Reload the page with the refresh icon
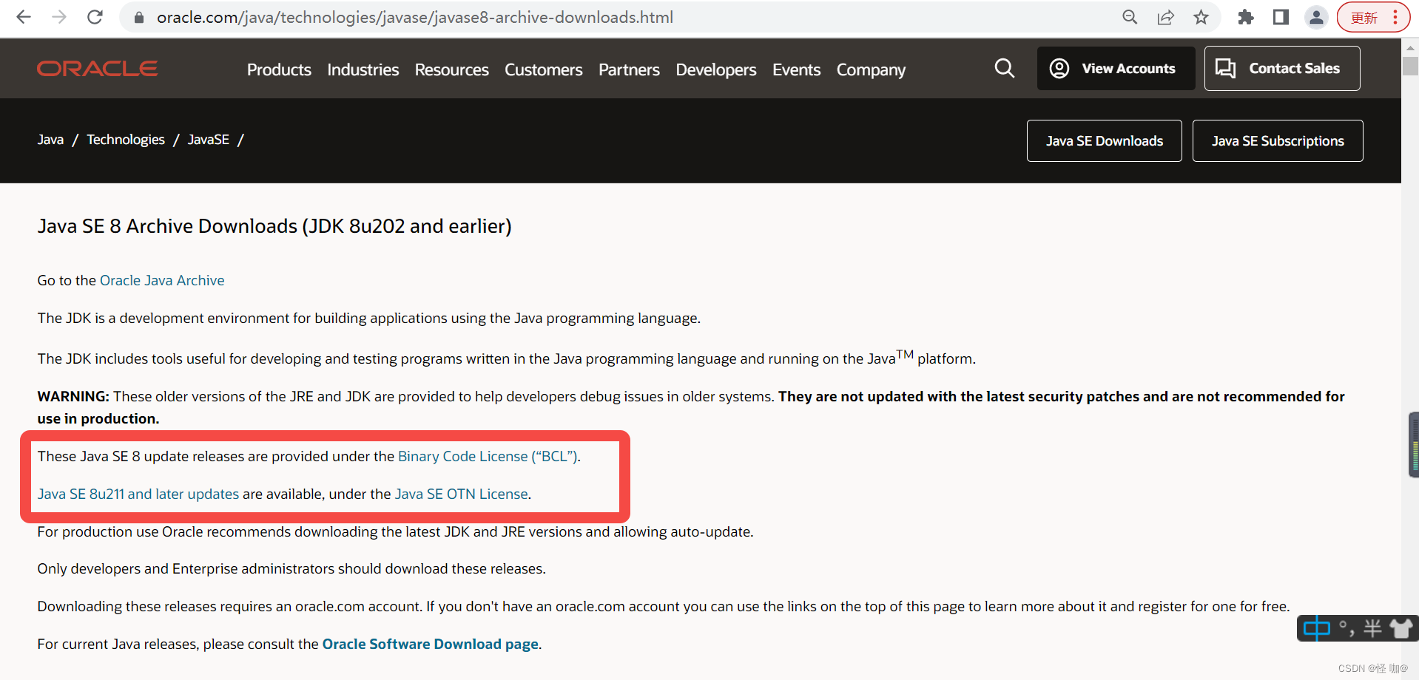Screen dimensions: 1419x680 95,17
